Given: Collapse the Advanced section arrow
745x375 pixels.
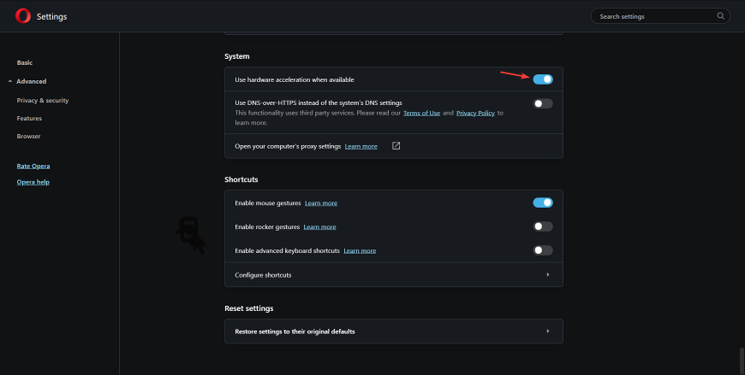Looking at the screenshot, I should point(10,81).
